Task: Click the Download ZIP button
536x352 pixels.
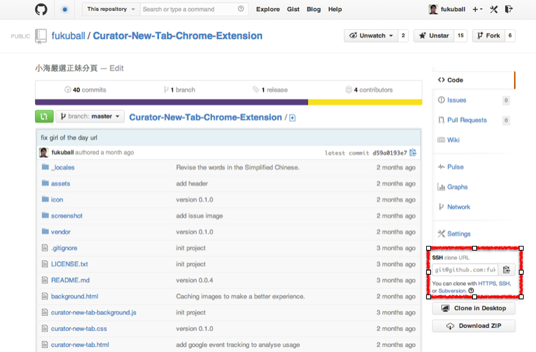Action: click(474, 326)
